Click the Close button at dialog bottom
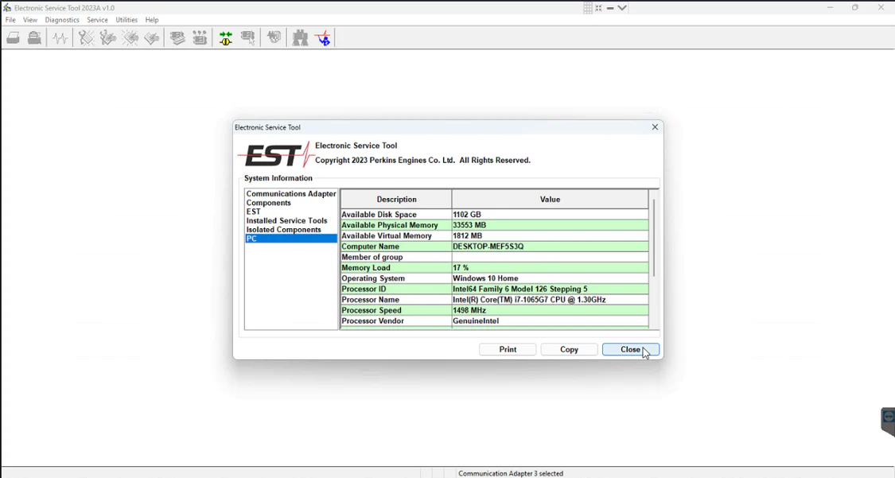895x478 pixels. 630,350
